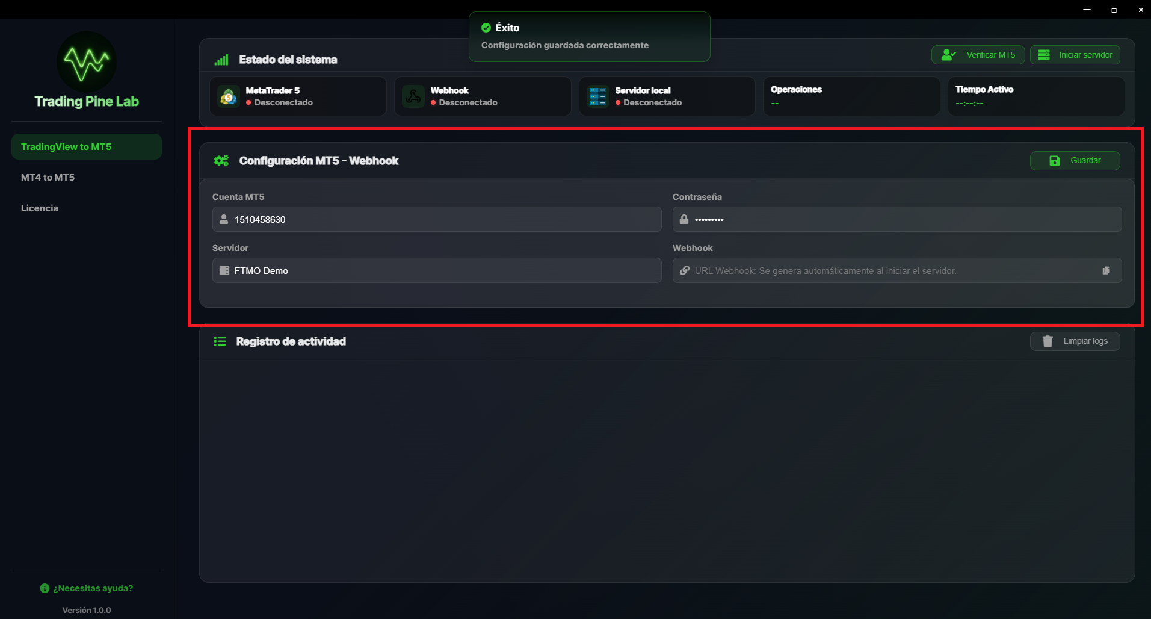Minimize the application window
This screenshot has height=619, width=1151.
click(1087, 10)
